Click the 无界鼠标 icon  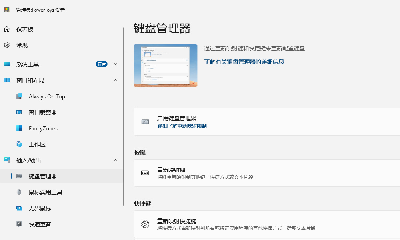tap(19, 208)
